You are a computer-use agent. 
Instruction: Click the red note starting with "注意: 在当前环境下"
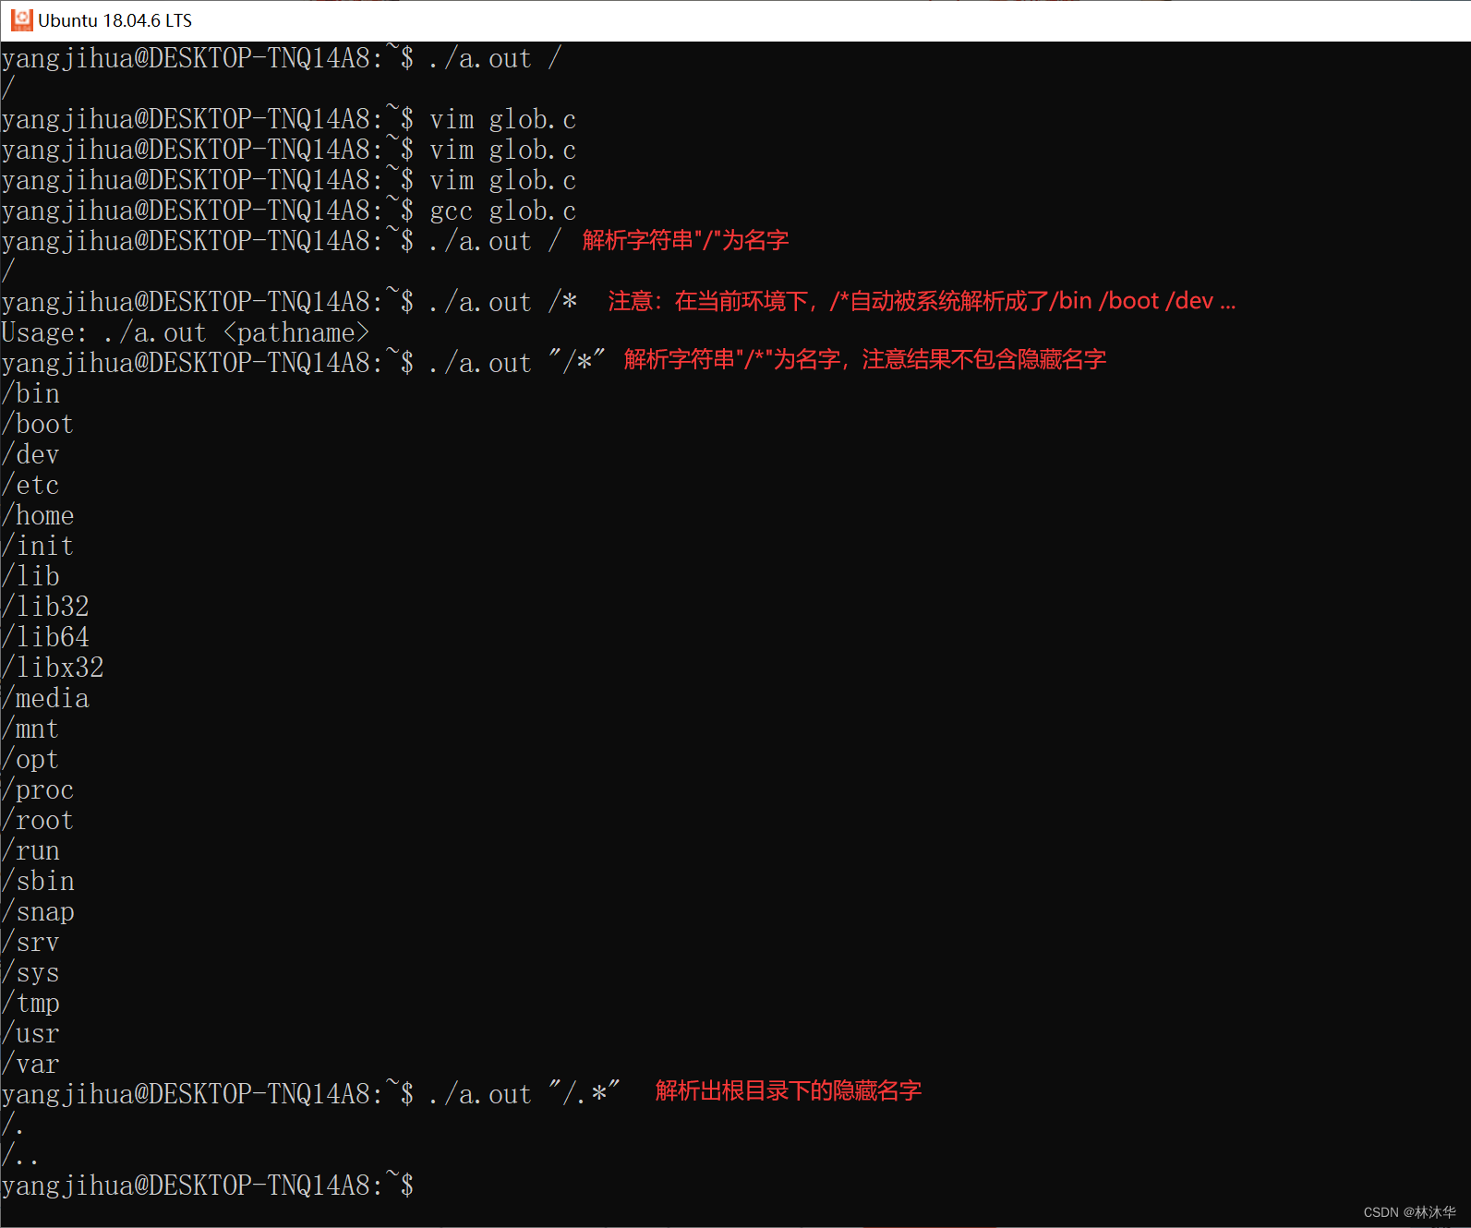922,301
